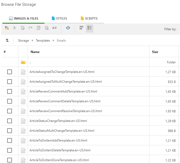The image size is (180, 163).
Task: Click the Move/redo arrow toolbar icon
Action: pos(30,28)
